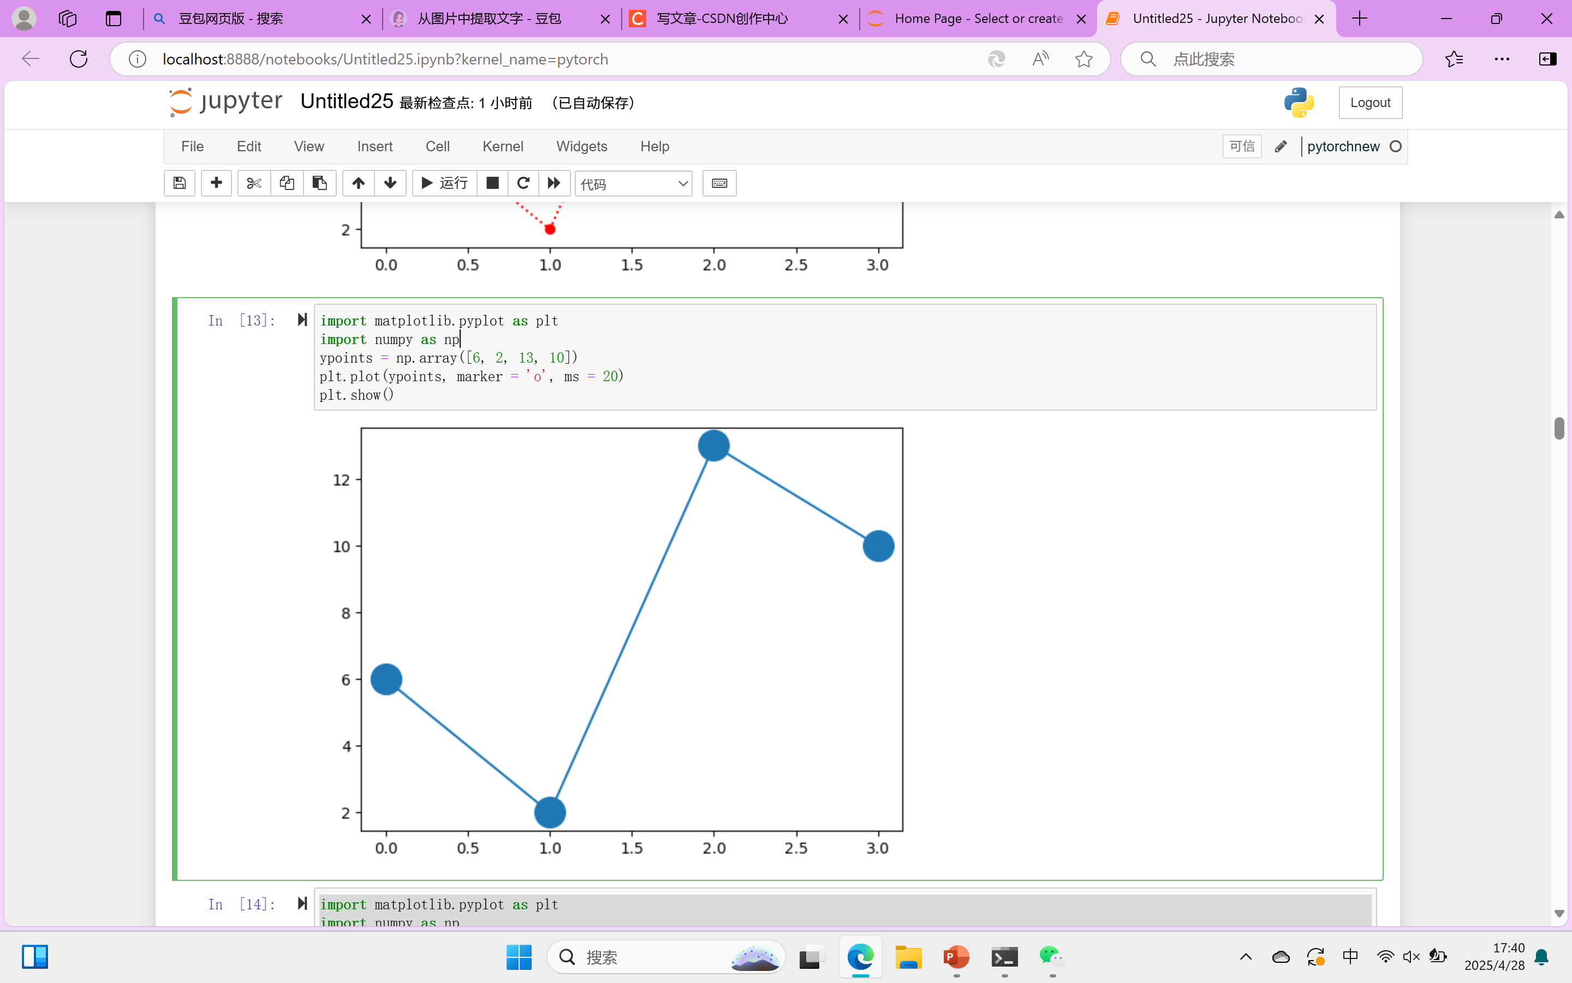1572x983 pixels.
Task: Open the cell type 代码 dropdown
Action: (x=633, y=184)
